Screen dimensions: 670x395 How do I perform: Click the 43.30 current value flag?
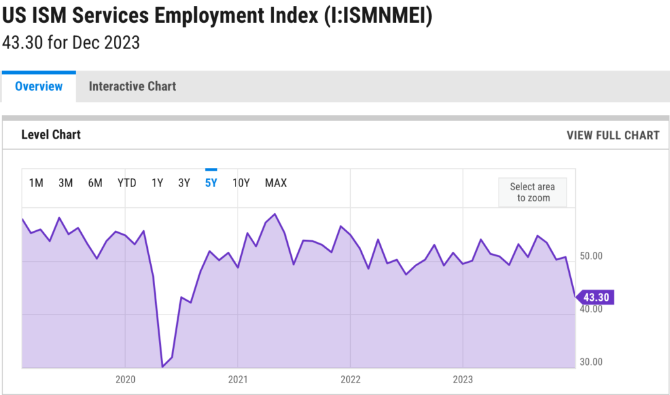coord(595,297)
